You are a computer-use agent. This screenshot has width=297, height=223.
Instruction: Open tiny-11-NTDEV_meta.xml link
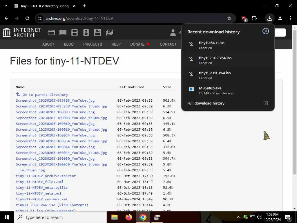click(x=39, y=193)
